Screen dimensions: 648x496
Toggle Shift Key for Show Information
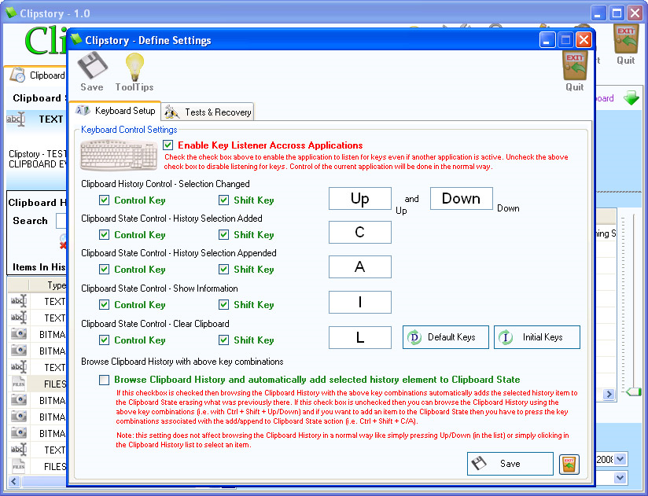[x=223, y=305]
